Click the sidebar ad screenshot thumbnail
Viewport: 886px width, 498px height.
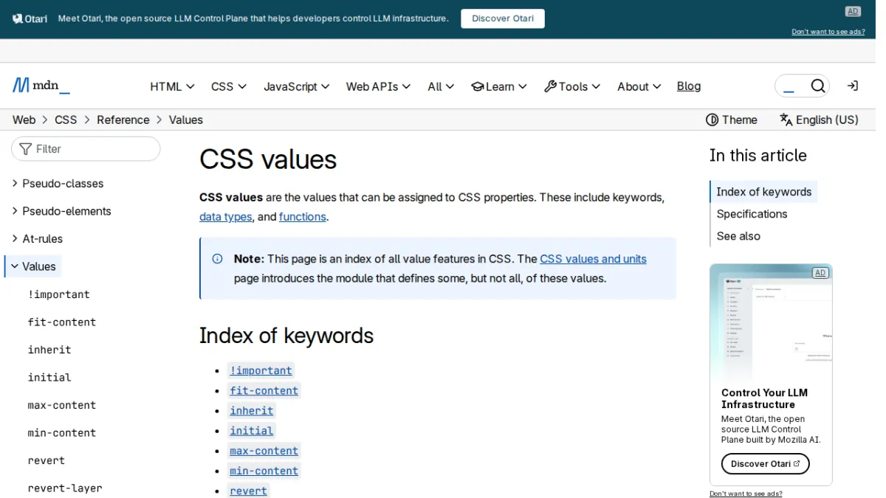(x=771, y=322)
